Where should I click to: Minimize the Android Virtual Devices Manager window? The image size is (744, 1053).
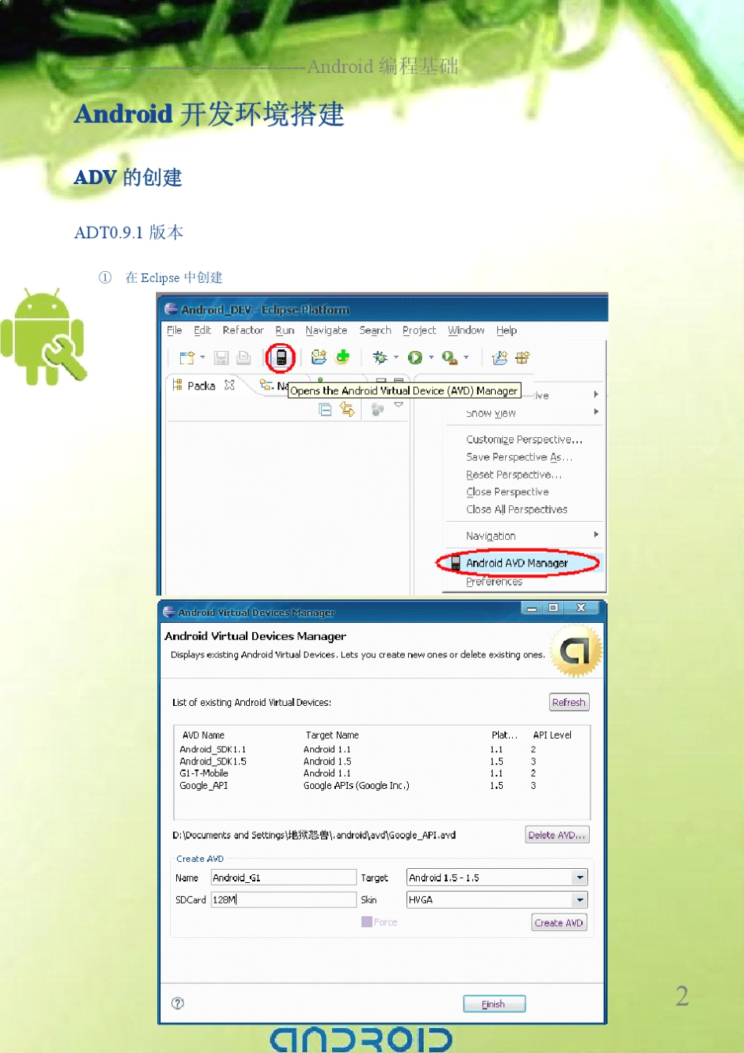[532, 608]
